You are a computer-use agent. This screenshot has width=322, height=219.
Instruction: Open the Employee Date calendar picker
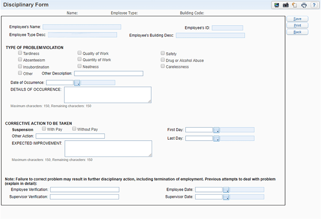(226, 190)
